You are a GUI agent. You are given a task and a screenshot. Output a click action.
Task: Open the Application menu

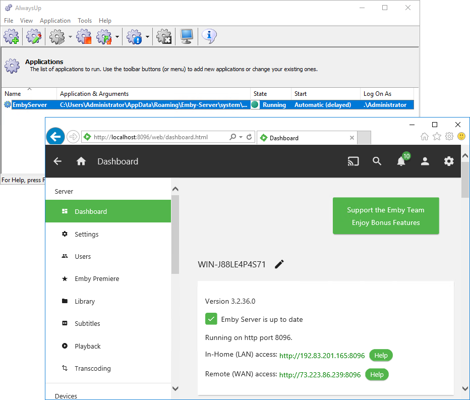click(55, 21)
